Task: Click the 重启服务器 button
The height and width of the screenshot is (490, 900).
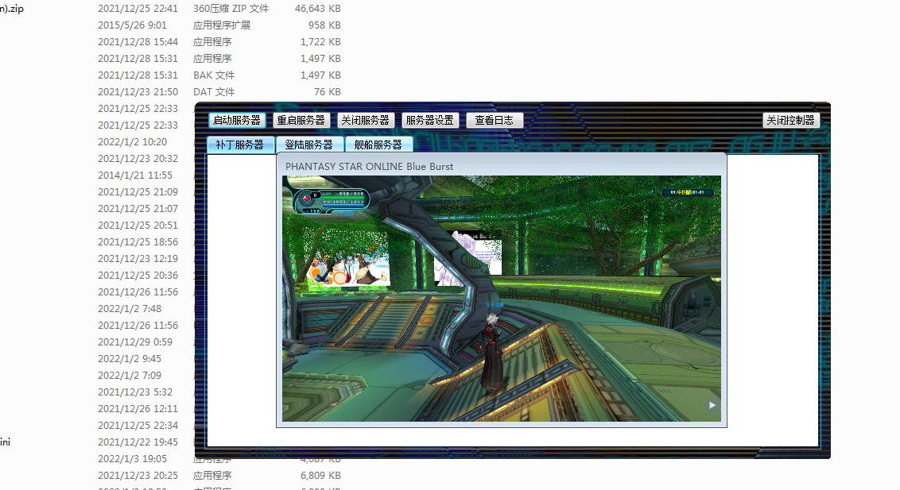Action: click(x=301, y=121)
